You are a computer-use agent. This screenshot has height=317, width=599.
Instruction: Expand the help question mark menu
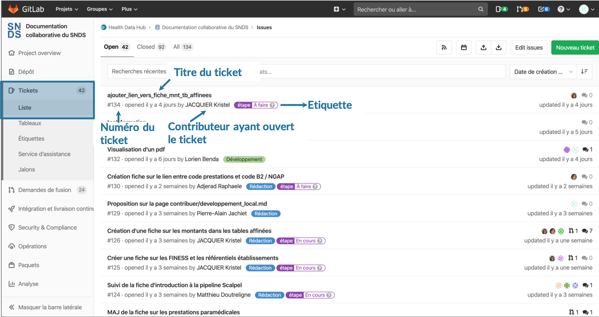pyautogui.click(x=563, y=9)
